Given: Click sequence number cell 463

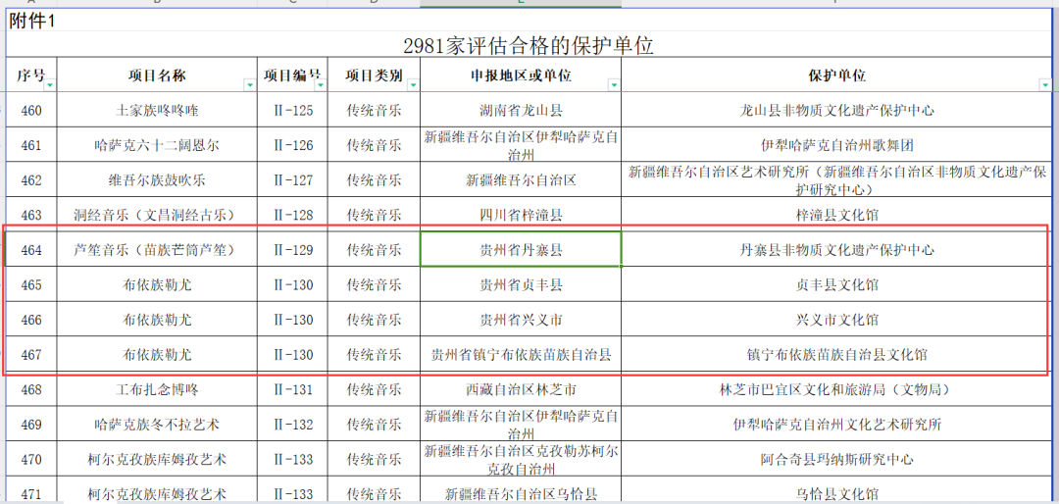Looking at the screenshot, I should click(31, 215).
